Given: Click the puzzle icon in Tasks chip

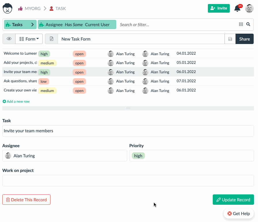Looking at the screenshot, I should click(x=8, y=25).
